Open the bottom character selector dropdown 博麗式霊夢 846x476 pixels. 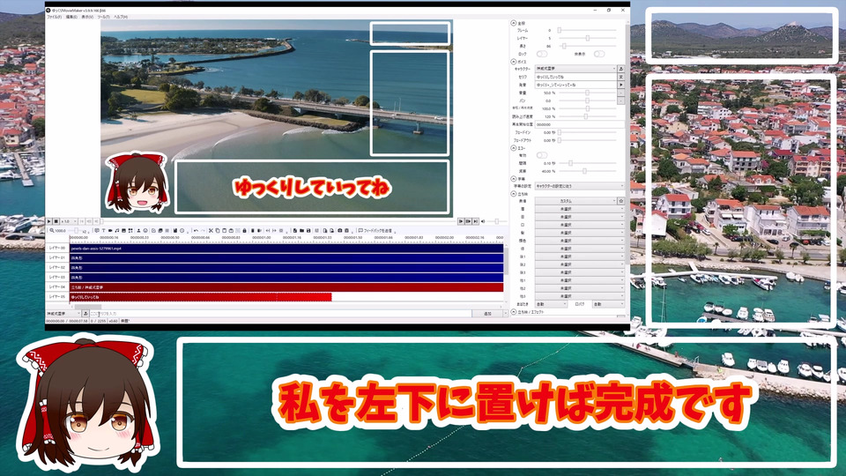63,314
